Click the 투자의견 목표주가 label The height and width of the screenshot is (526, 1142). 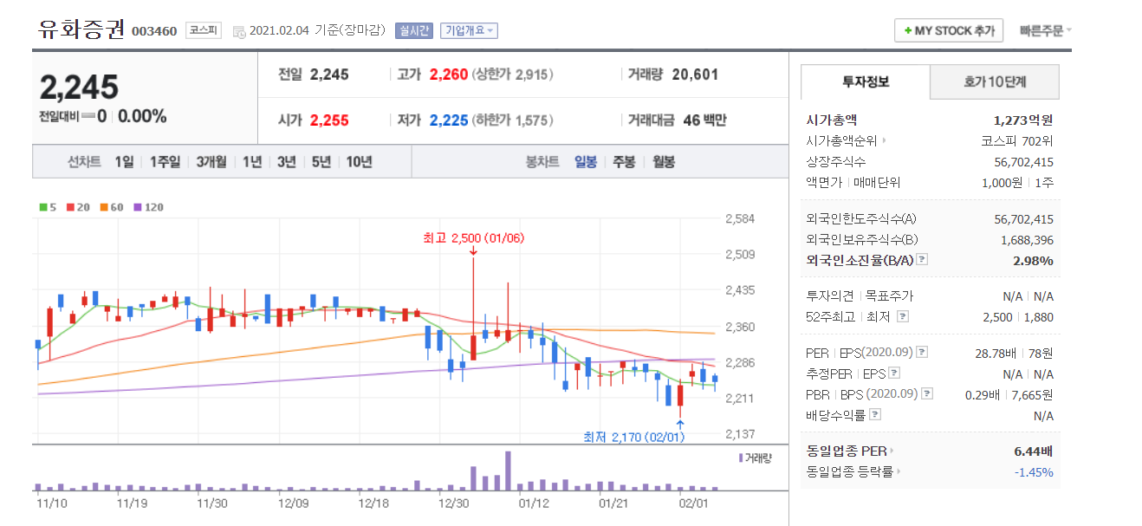tap(859, 295)
